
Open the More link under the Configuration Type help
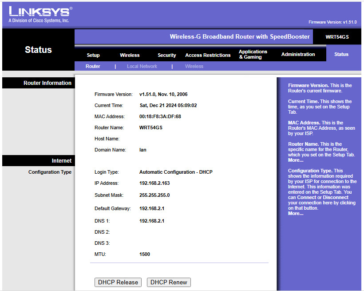click(x=296, y=213)
